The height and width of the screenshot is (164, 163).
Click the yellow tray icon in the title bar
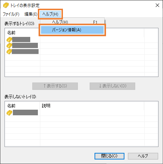(x=6, y=5)
